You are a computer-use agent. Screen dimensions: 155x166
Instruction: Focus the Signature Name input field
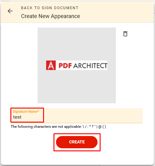tap(77, 116)
